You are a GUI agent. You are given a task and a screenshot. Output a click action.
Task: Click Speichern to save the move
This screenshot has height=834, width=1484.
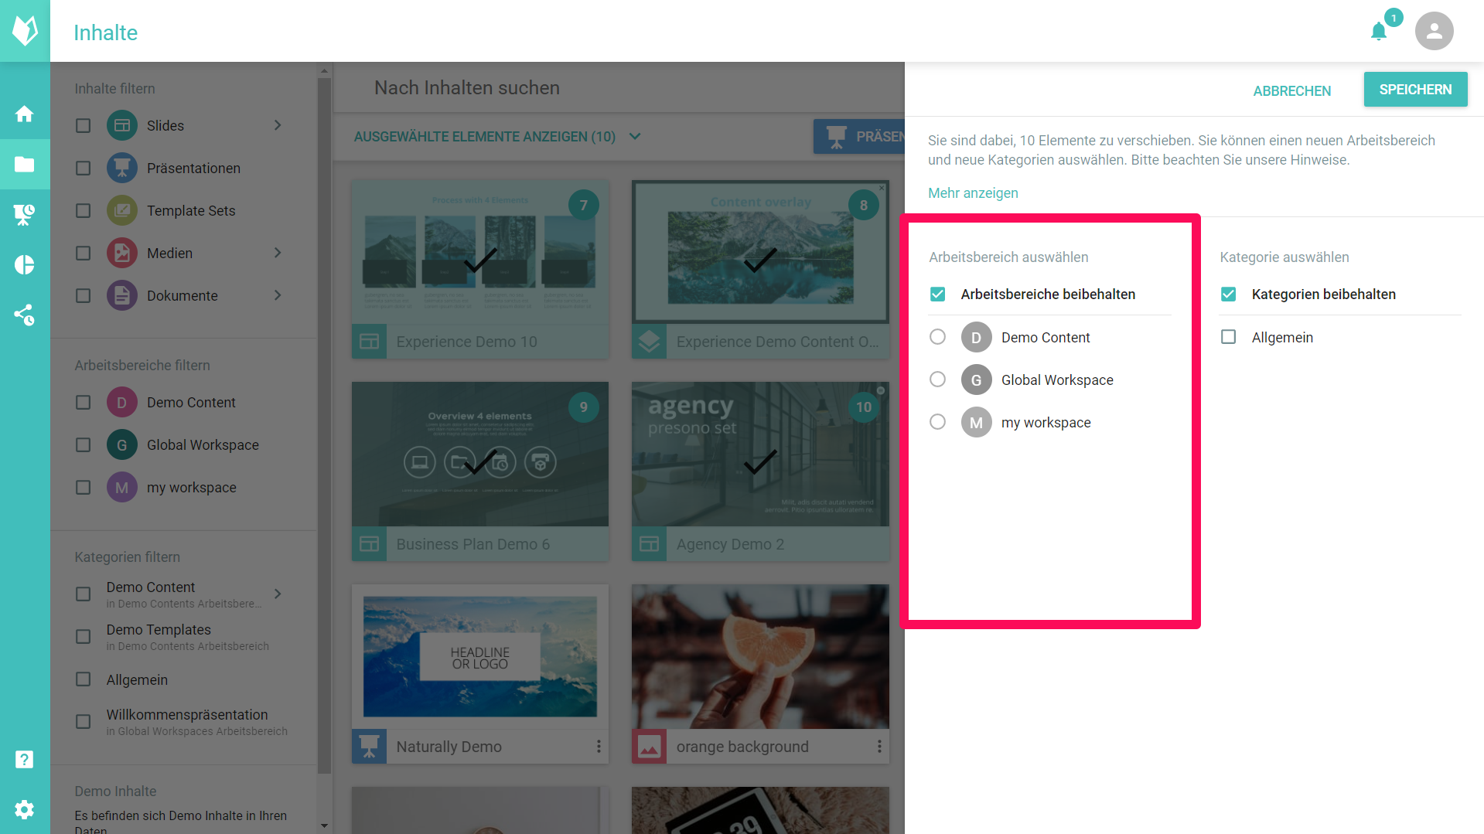pos(1415,90)
